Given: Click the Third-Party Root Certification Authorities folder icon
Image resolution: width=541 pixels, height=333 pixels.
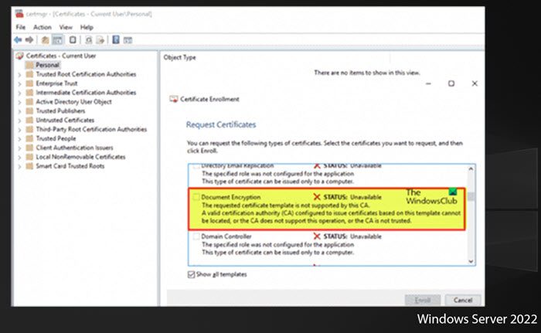Looking at the screenshot, I should coord(29,129).
